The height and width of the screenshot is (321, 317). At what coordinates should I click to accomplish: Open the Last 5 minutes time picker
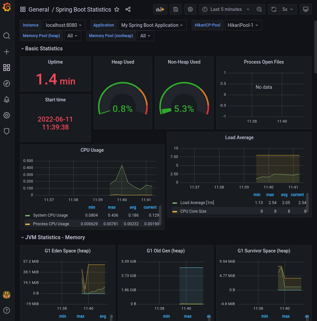point(226,9)
